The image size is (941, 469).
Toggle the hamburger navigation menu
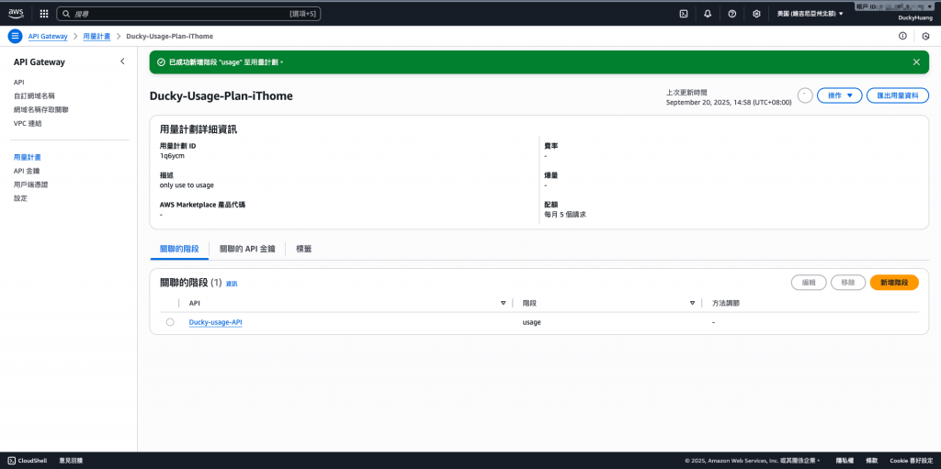[15, 36]
